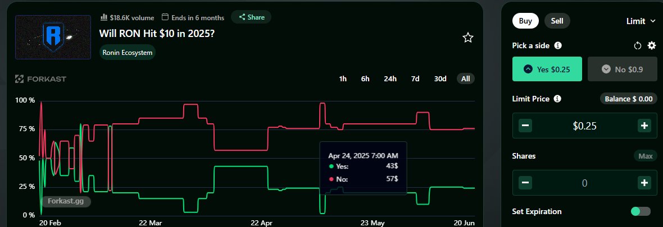Click the 75 % axis label
Viewport: 663px width, 227px height.
point(26,129)
